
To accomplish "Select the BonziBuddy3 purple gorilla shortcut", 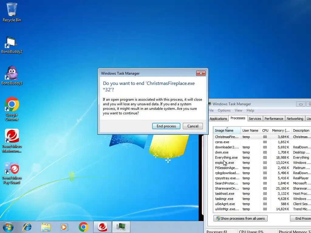I will click(12, 76).
